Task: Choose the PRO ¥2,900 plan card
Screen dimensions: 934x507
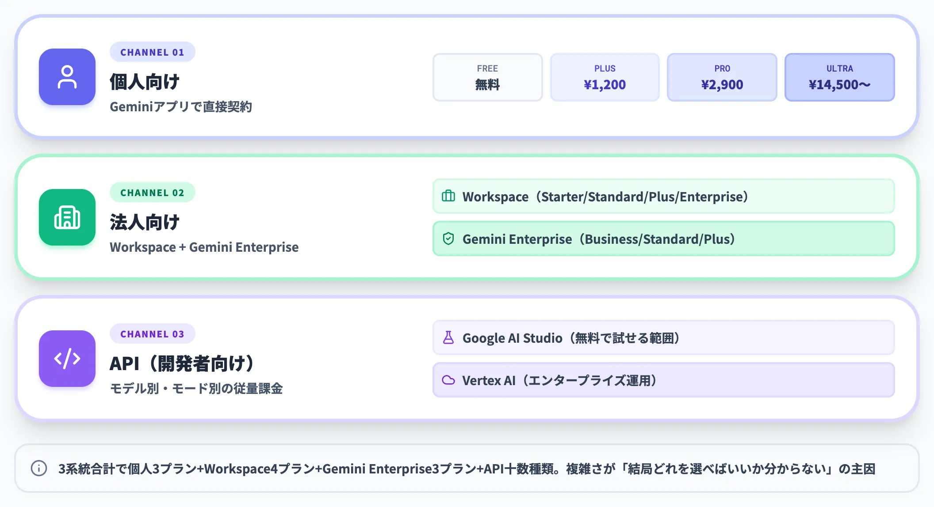Action: point(722,77)
